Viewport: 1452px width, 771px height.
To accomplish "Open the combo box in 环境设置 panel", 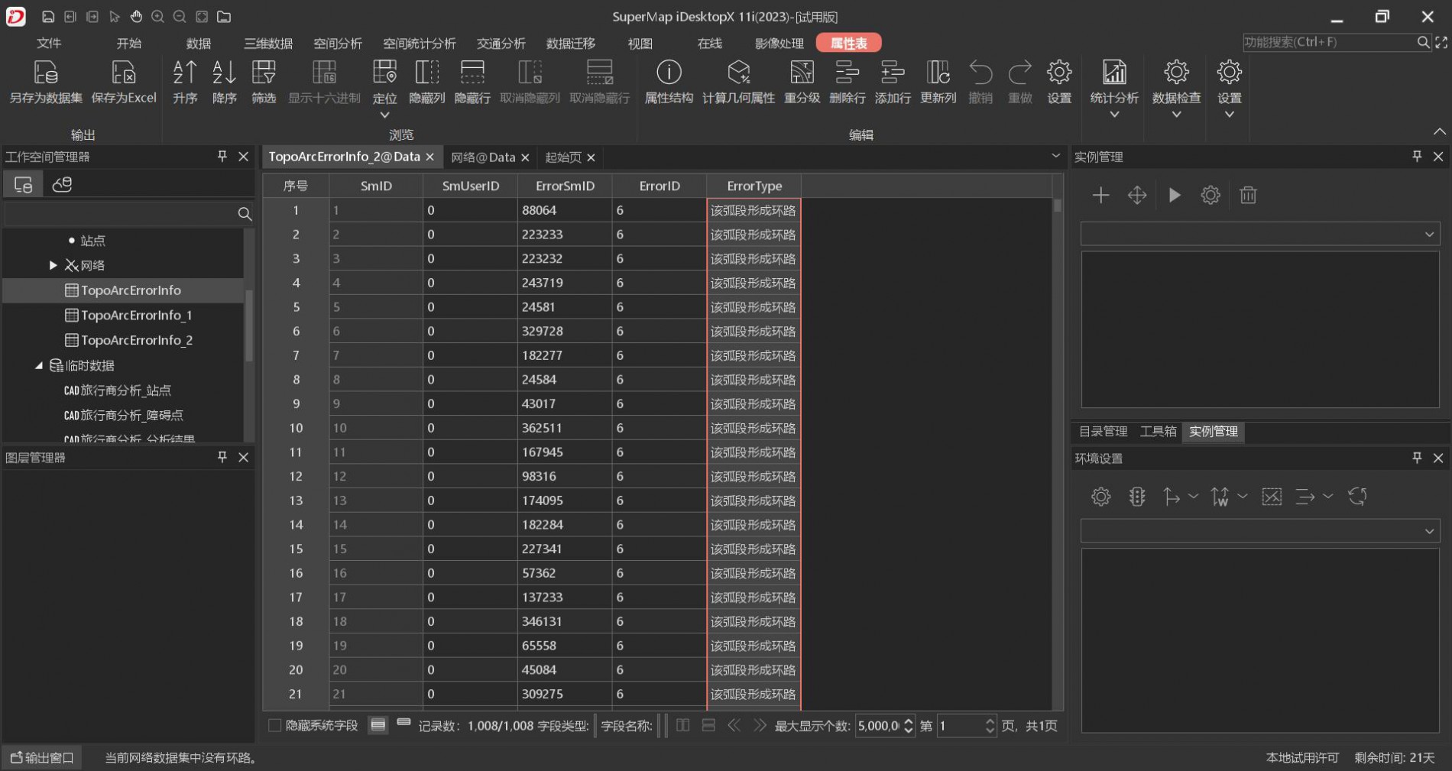I will point(1260,531).
